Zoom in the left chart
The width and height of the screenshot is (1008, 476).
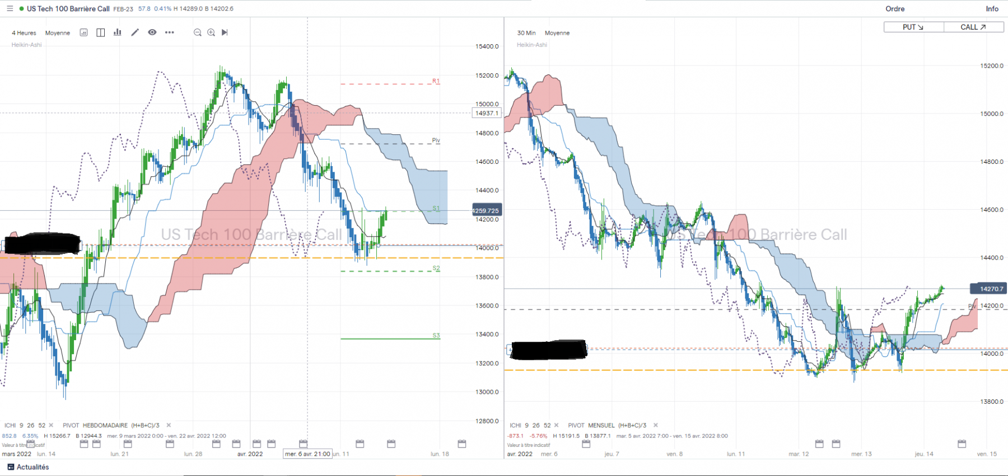point(211,32)
